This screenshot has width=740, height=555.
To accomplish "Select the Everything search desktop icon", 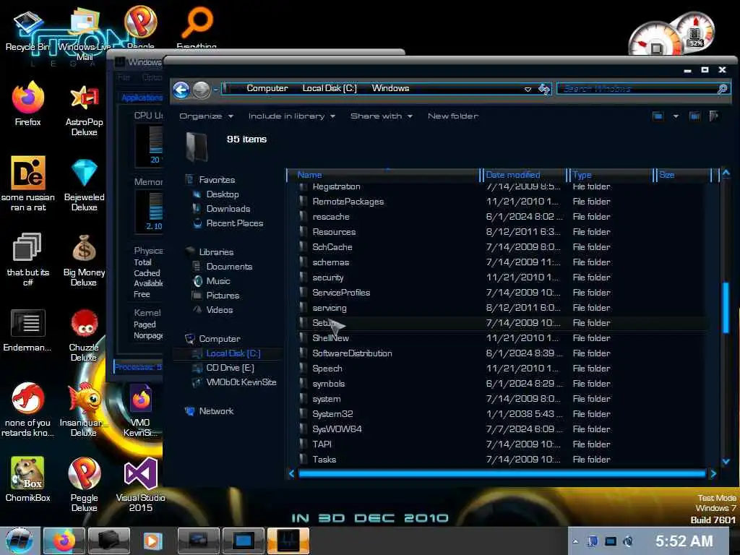I will click(x=197, y=27).
